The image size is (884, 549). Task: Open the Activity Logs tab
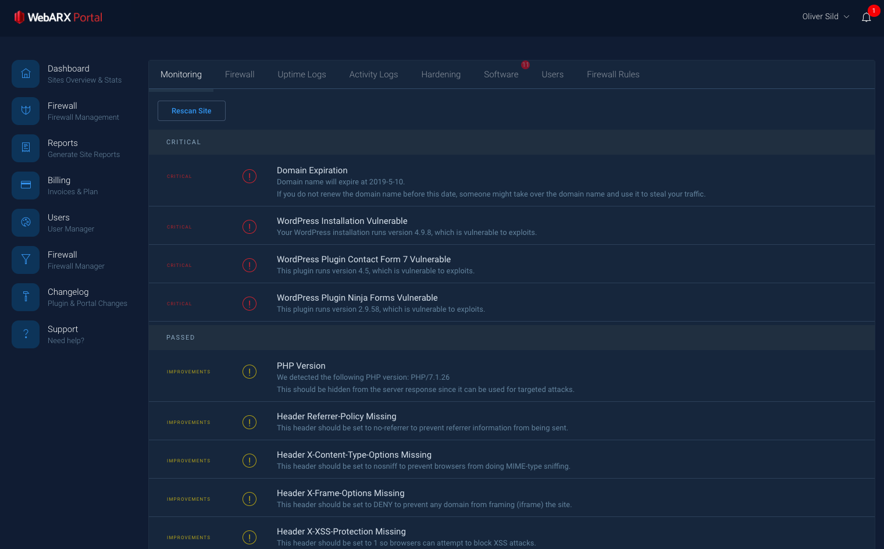coord(373,74)
